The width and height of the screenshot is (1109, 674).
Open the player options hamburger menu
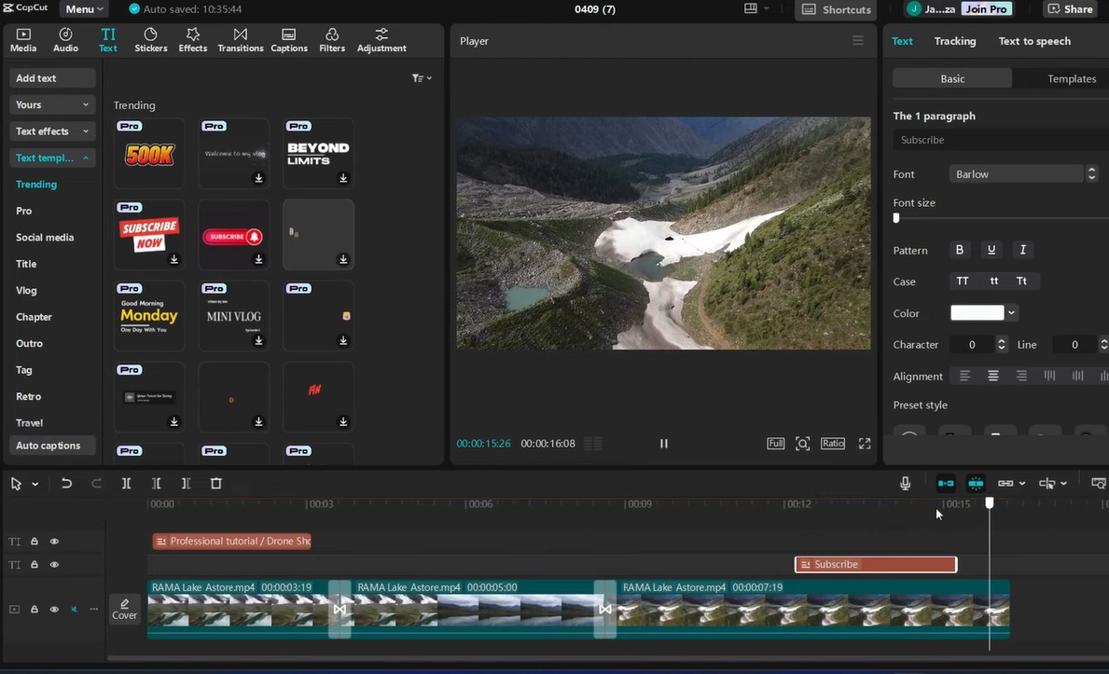[858, 41]
